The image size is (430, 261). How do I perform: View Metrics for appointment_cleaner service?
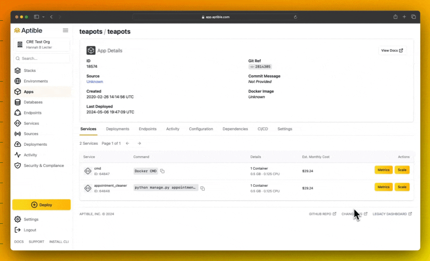pyautogui.click(x=383, y=187)
